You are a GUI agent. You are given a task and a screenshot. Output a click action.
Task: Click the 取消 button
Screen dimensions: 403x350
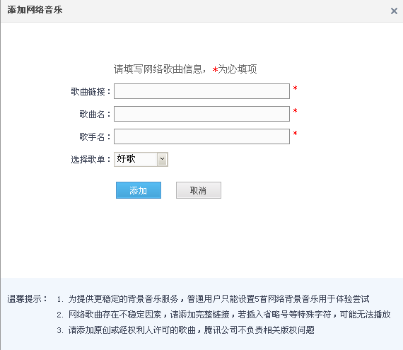point(199,190)
